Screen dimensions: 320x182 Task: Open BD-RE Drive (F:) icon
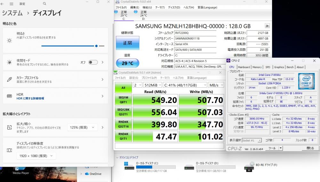[x=249, y=167]
